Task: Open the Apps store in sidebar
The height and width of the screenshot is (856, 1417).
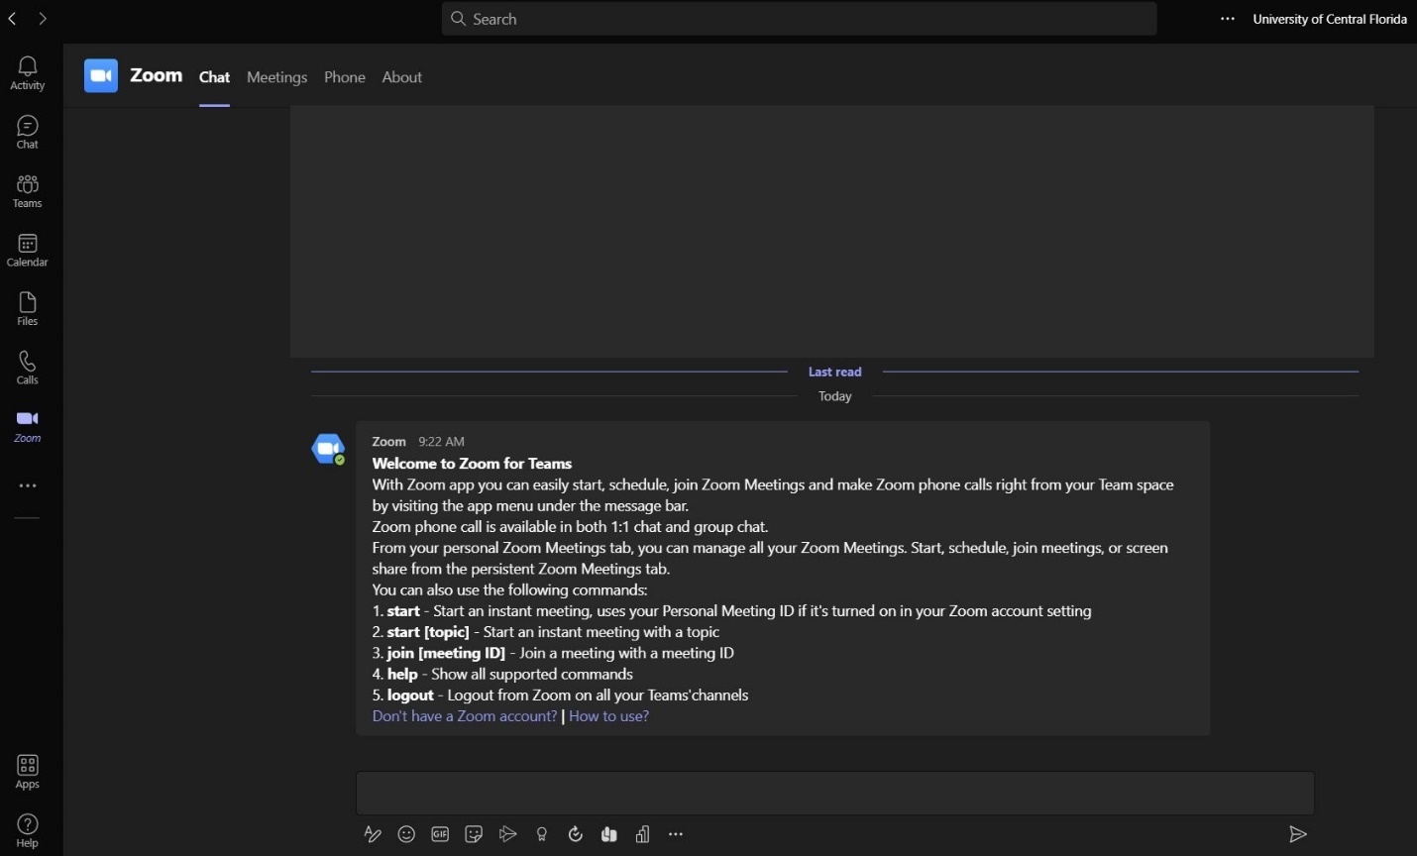Action: pos(28,772)
